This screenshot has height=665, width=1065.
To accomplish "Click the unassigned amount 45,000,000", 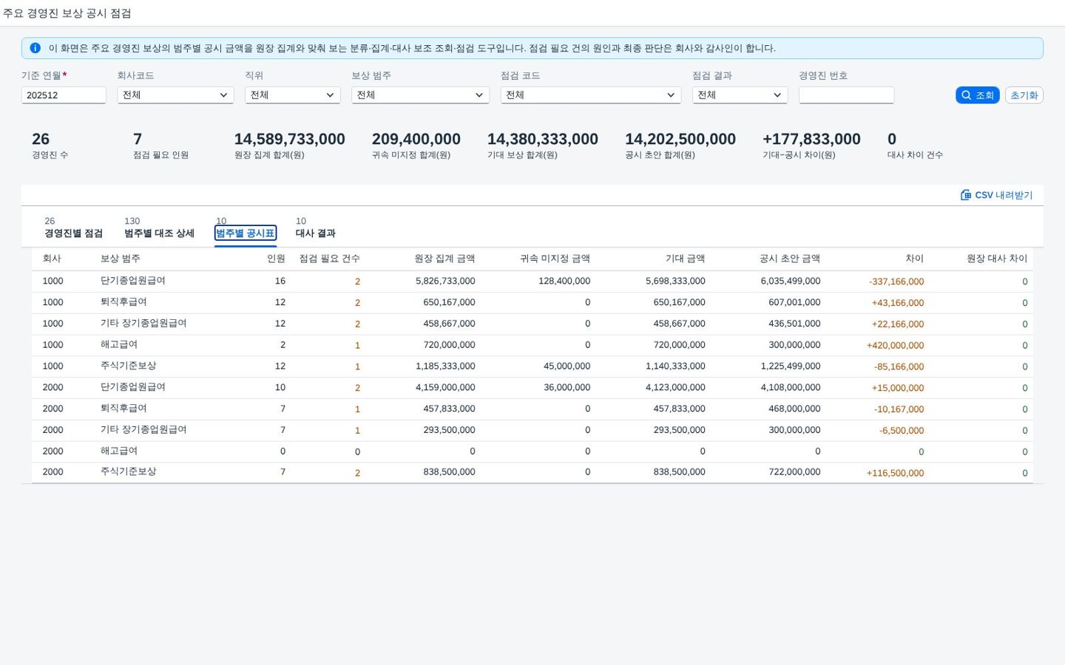I will click(567, 366).
